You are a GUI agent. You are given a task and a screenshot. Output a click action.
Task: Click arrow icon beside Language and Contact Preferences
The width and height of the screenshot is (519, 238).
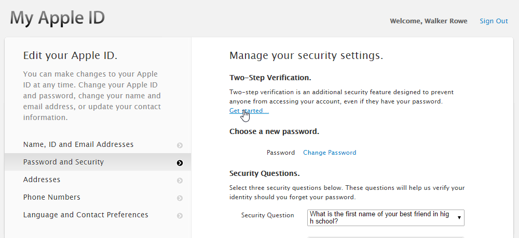180,216
